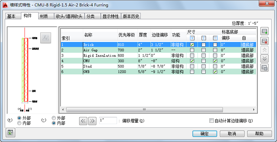Select the Rigid Insulation name cell
The width and height of the screenshot is (277, 142).
tap(100, 55)
